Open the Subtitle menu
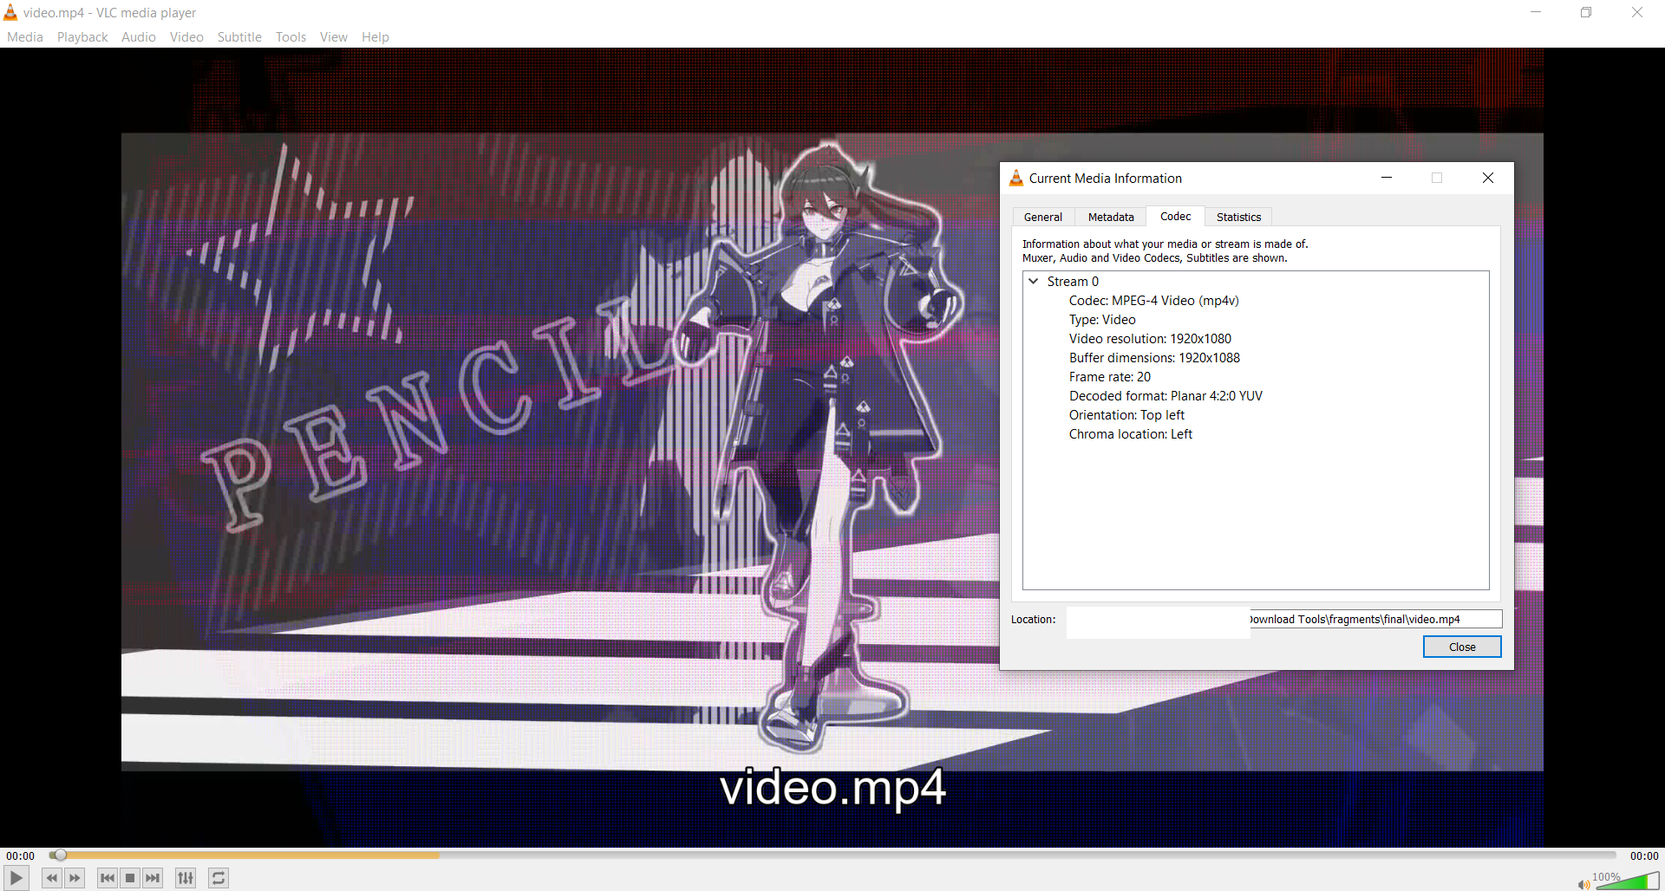 239,37
